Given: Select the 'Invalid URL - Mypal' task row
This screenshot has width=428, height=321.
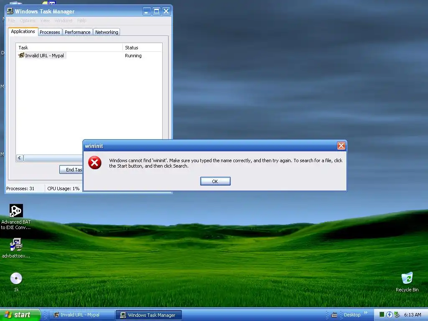Looking at the screenshot, I should [89, 56].
